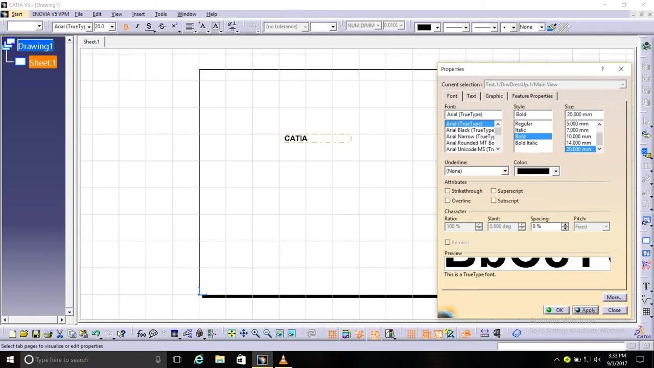
Task: Open the Current selection dropdown
Action: (622, 84)
